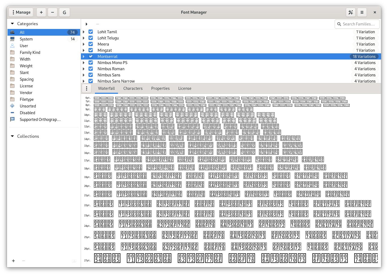Add a new collection with plus

point(13,261)
